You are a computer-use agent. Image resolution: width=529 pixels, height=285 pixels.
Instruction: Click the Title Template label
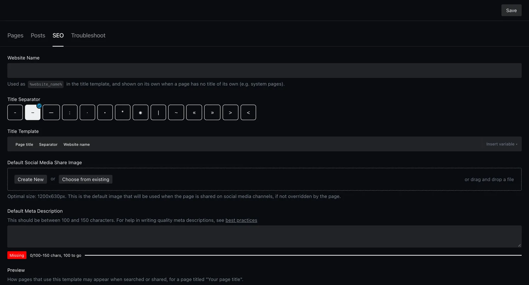pyautogui.click(x=23, y=131)
